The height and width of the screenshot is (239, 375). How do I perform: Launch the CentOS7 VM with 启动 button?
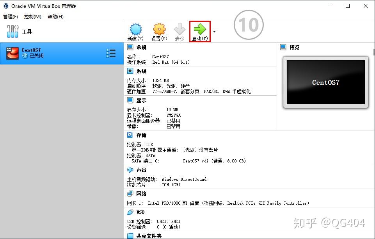(199, 31)
